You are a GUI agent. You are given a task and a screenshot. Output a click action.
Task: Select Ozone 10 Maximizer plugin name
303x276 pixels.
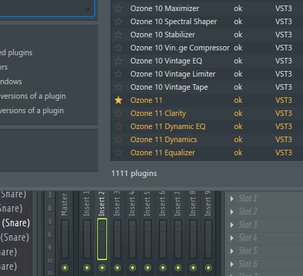pos(165,8)
